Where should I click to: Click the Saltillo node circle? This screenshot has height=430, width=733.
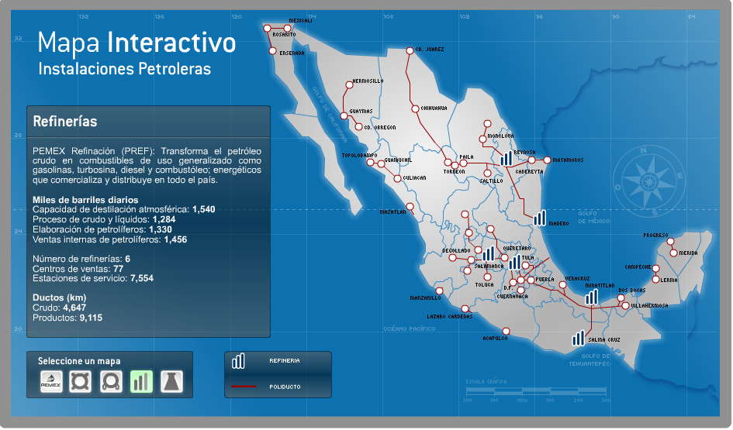[488, 174]
